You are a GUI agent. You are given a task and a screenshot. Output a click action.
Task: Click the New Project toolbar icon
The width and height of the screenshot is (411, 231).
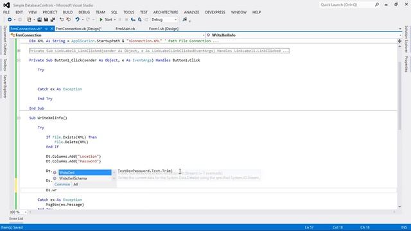tap(29, 20)
